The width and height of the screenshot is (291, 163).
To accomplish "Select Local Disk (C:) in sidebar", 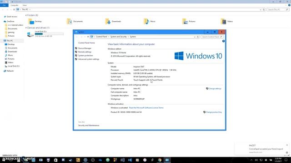I will coord(13,66).
